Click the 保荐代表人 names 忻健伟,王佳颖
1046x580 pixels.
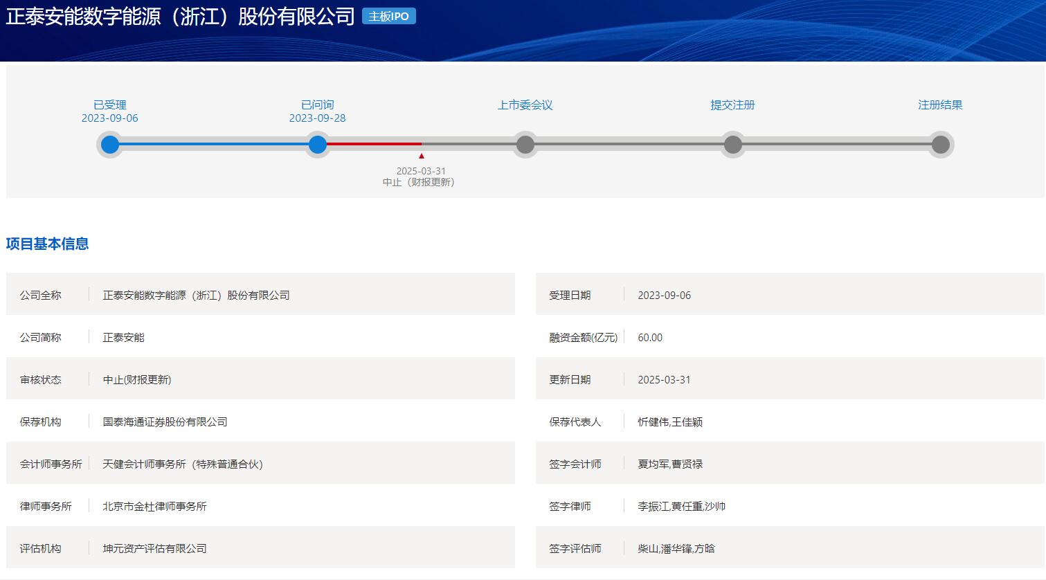coord(671,422)
